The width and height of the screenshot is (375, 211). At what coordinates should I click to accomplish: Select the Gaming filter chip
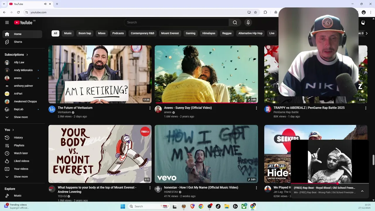coord(190,33)
